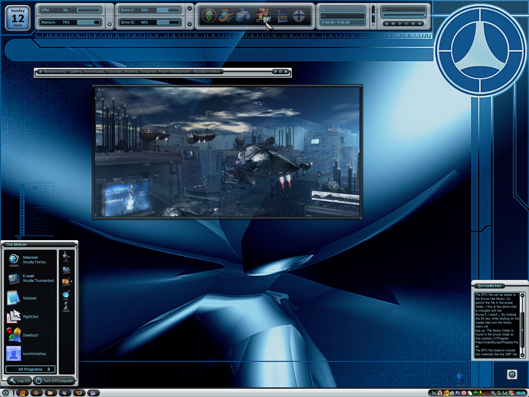This screenshot has width=529, height=397.
Task: Click the speaker mute icon of the player
Action: 373,25
